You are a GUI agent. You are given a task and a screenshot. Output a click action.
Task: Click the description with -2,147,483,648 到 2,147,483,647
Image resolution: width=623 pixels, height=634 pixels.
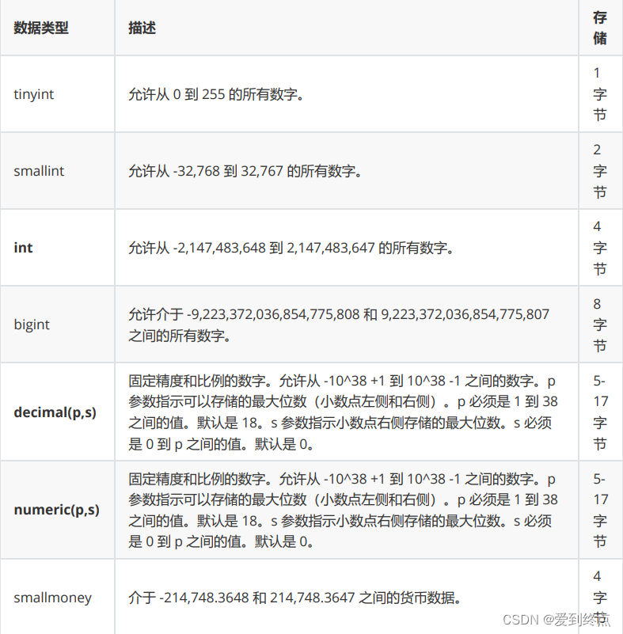291,248
